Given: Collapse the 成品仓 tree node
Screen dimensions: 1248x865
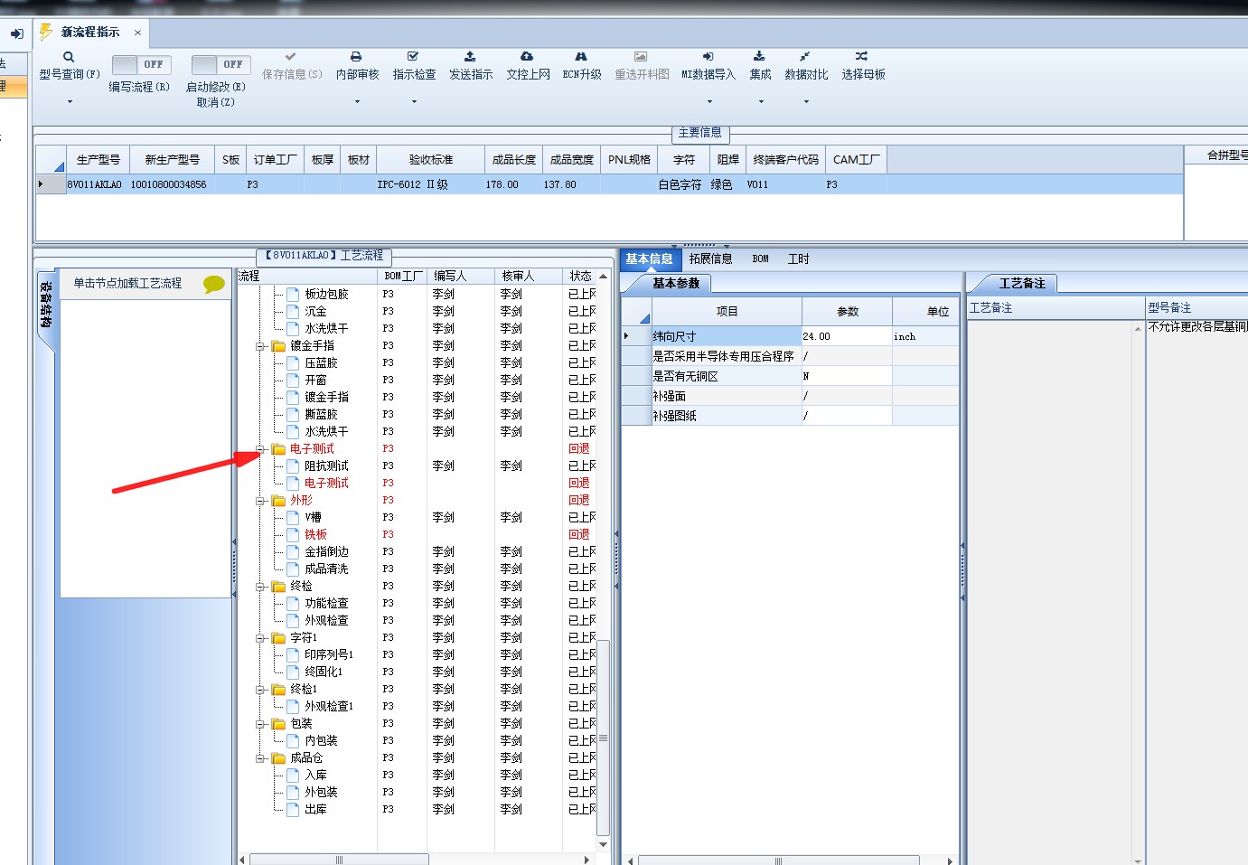Looking at the screenshot, I should (x=260, y=758).
